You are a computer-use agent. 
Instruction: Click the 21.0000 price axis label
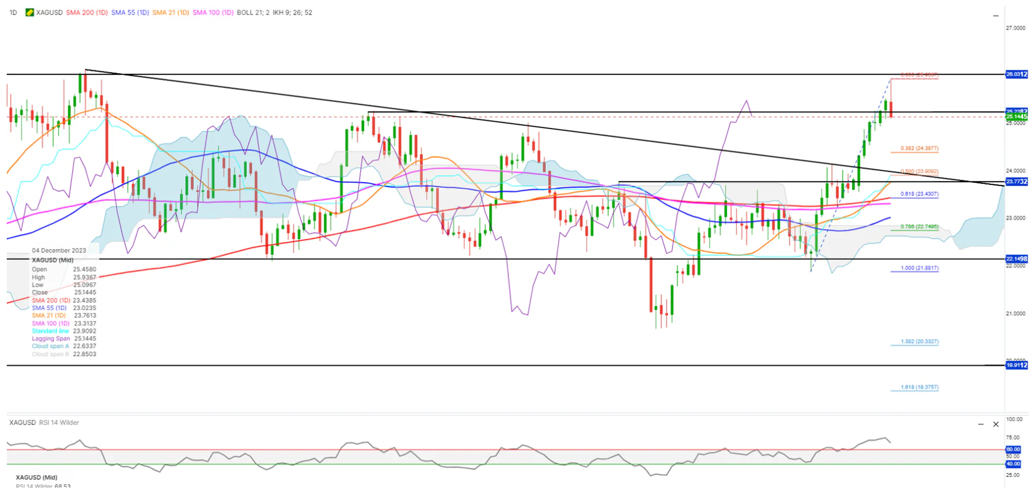pyautogui.click(x=1016, y=313)
